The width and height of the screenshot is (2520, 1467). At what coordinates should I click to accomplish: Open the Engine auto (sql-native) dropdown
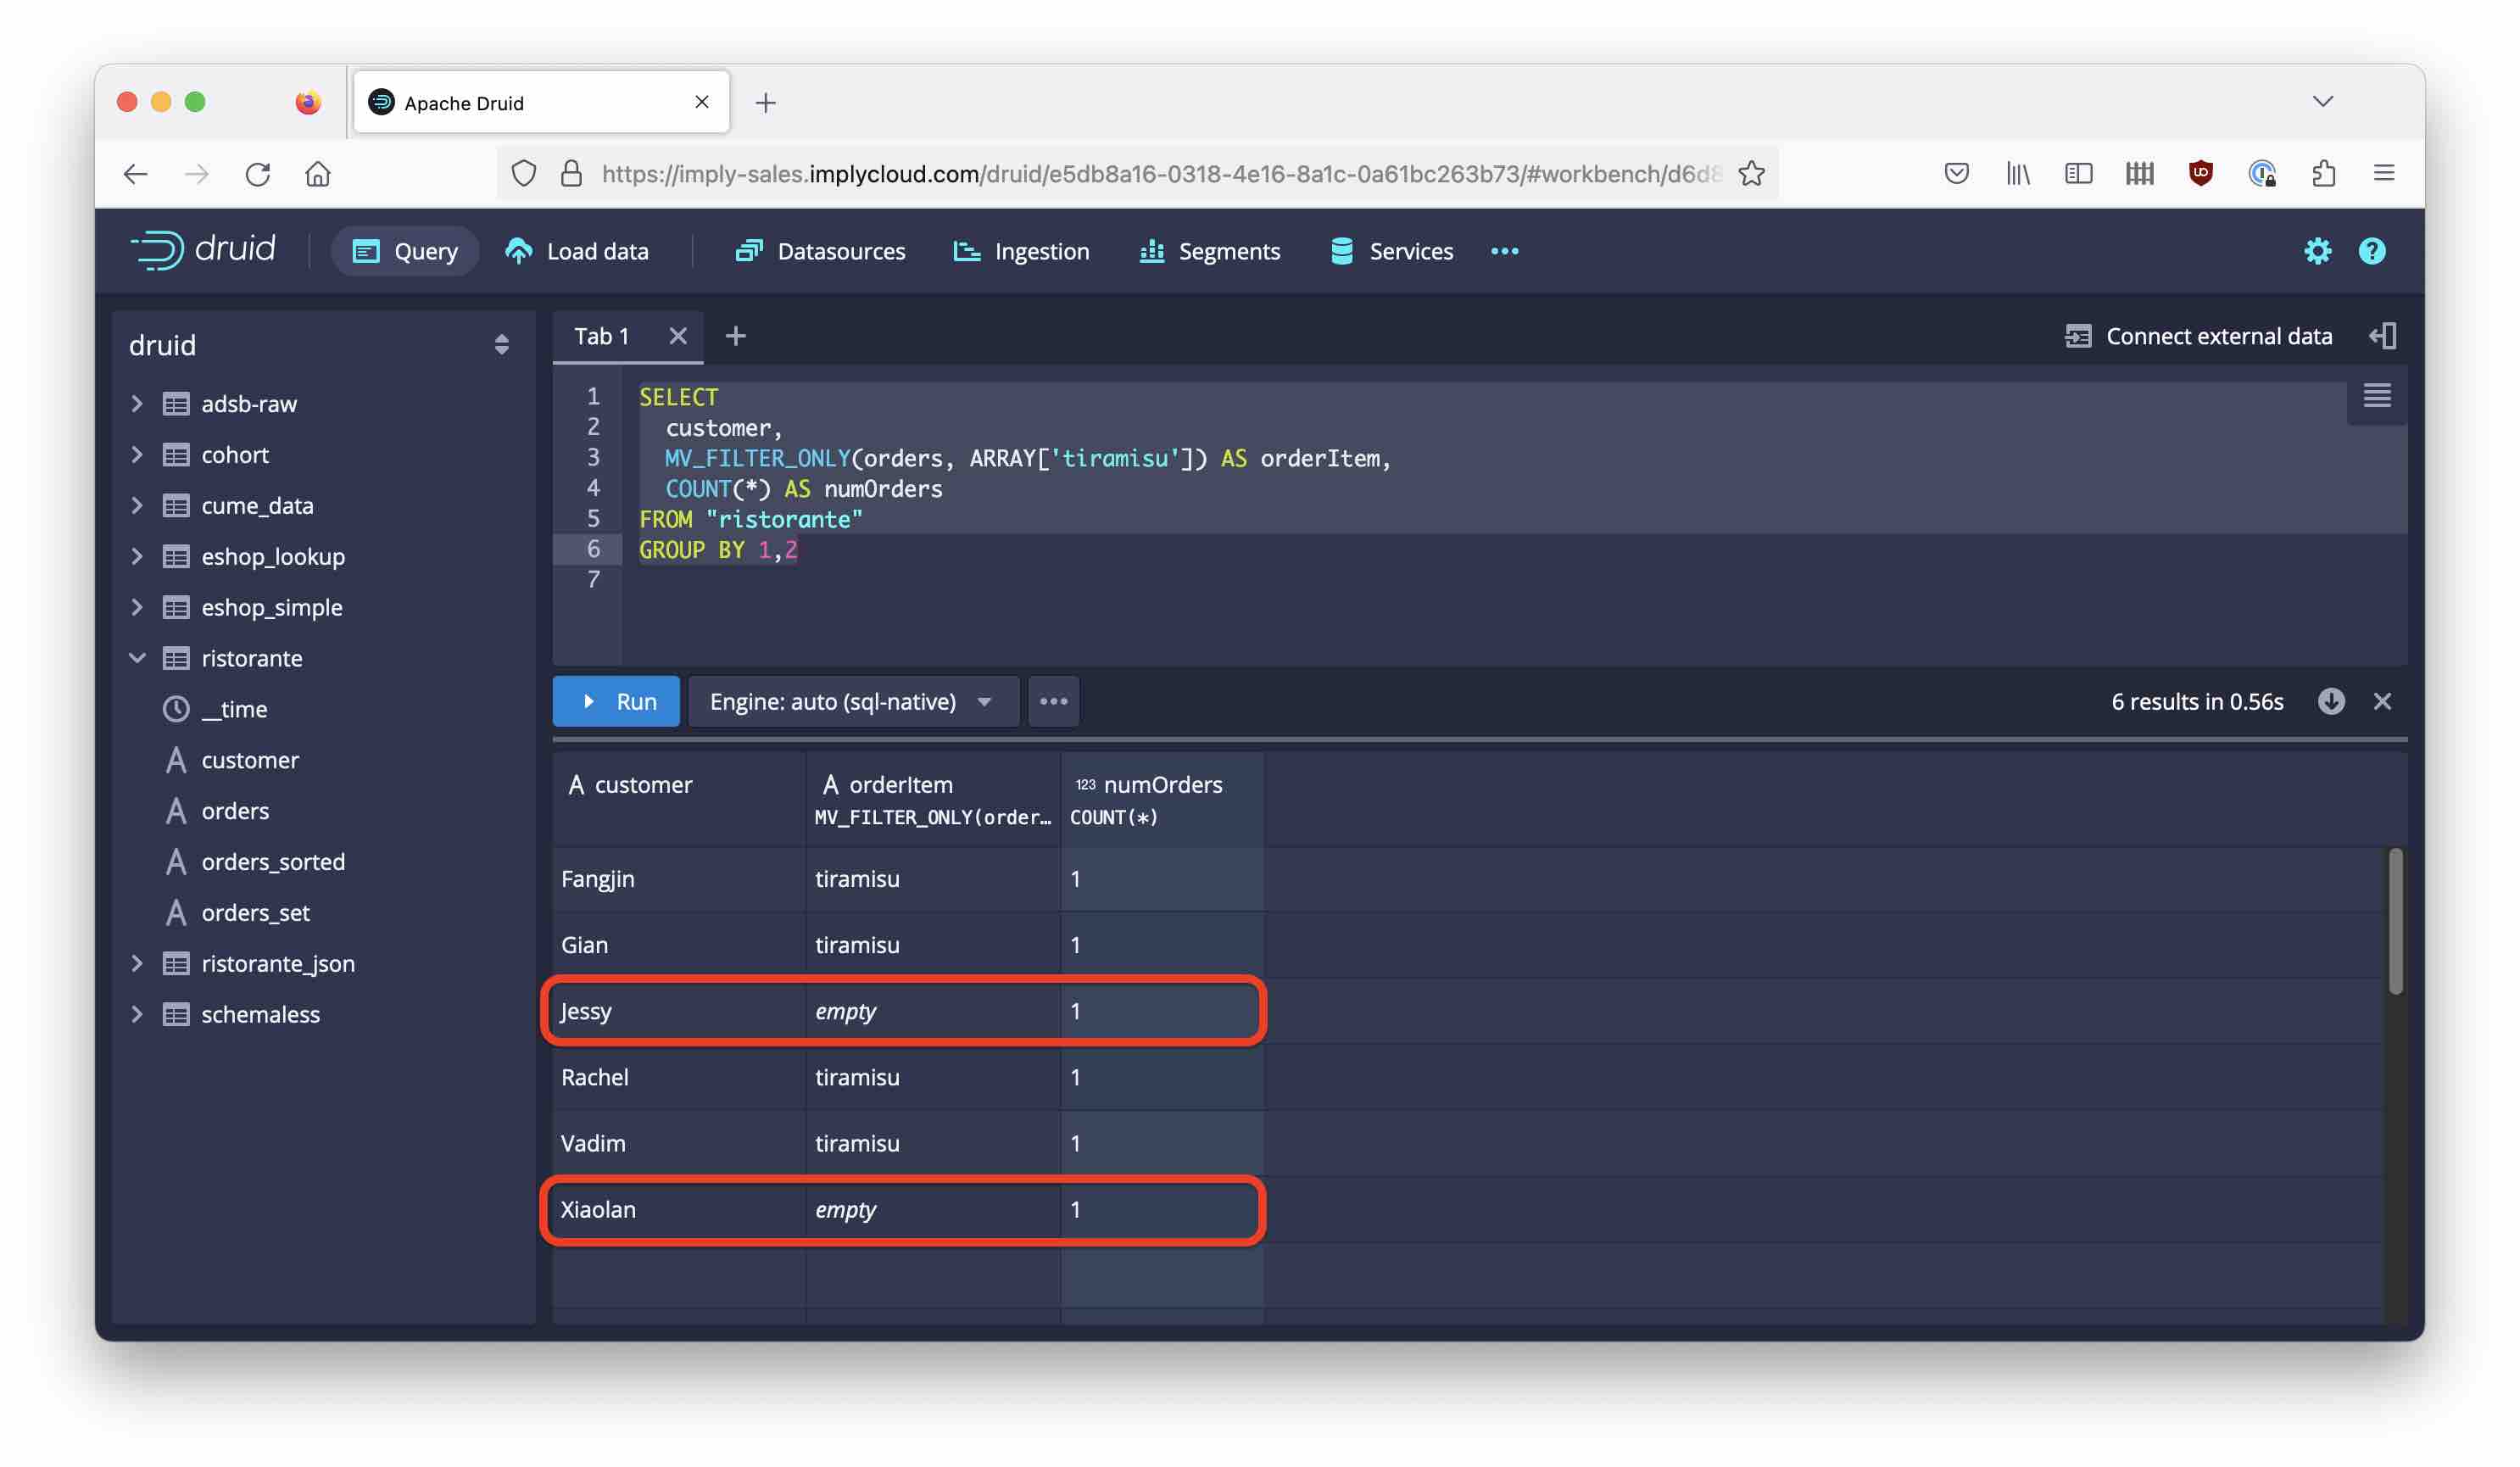(x=852, y=701)
